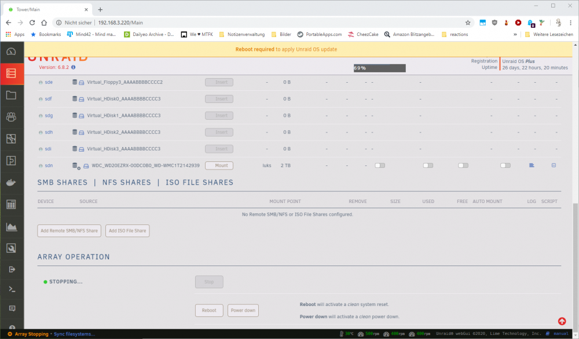Reload the page in Chrome

click(32, 23)
